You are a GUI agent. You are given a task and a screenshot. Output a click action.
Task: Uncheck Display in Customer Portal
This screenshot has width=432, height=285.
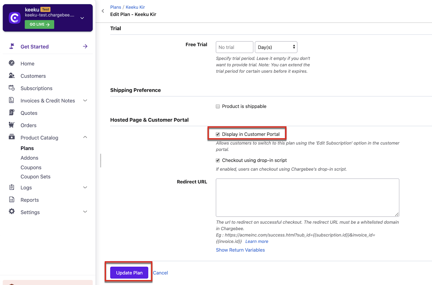(218, 134)
